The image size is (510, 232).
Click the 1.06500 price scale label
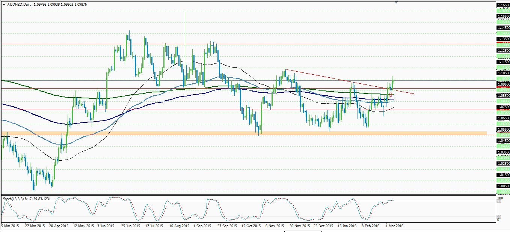click(x=503, y=118)
